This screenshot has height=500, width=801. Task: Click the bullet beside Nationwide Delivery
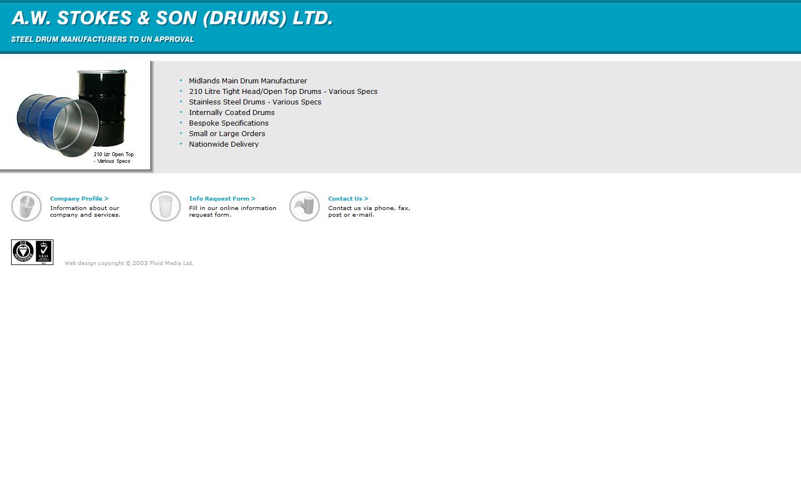click(181, 144)
